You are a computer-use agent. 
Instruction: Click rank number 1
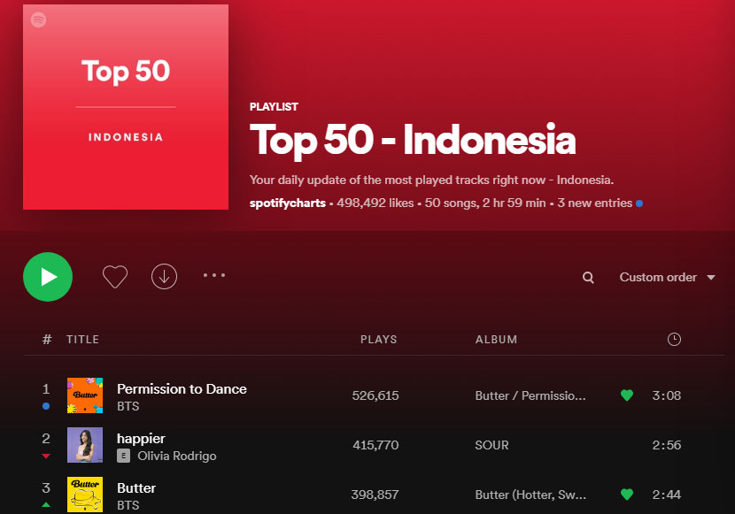tap(46, 389)
